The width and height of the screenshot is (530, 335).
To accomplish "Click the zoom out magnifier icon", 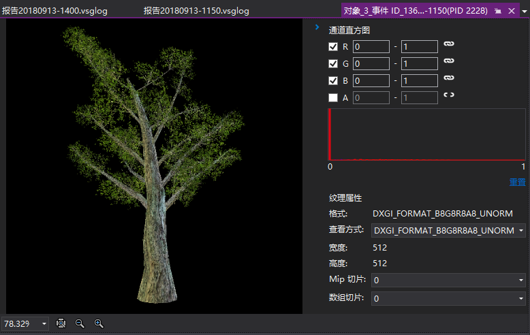I will 80,323.
